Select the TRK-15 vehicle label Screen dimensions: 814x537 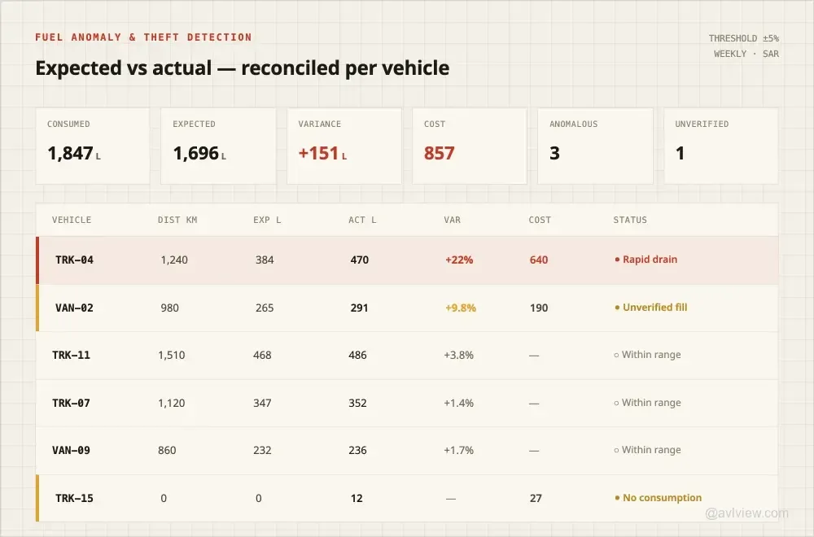74,498
